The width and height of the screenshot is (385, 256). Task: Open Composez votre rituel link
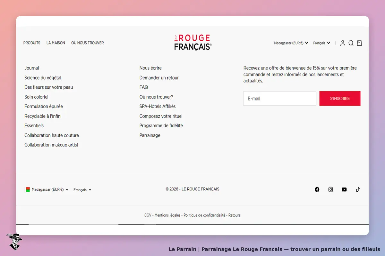pos(161,116)
